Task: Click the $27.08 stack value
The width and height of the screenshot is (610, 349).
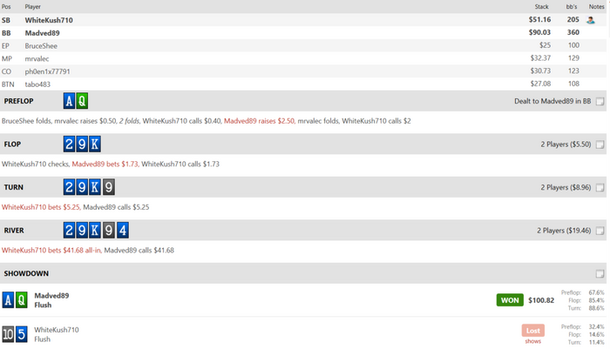Action: [540, 84]
